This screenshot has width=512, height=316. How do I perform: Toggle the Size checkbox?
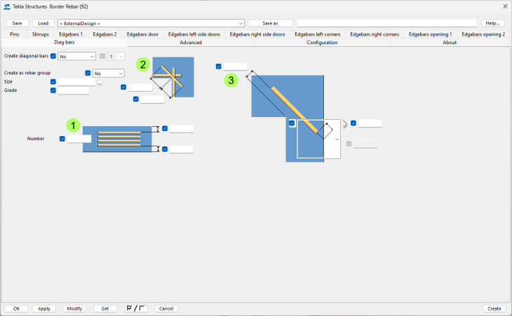[53, 82]
